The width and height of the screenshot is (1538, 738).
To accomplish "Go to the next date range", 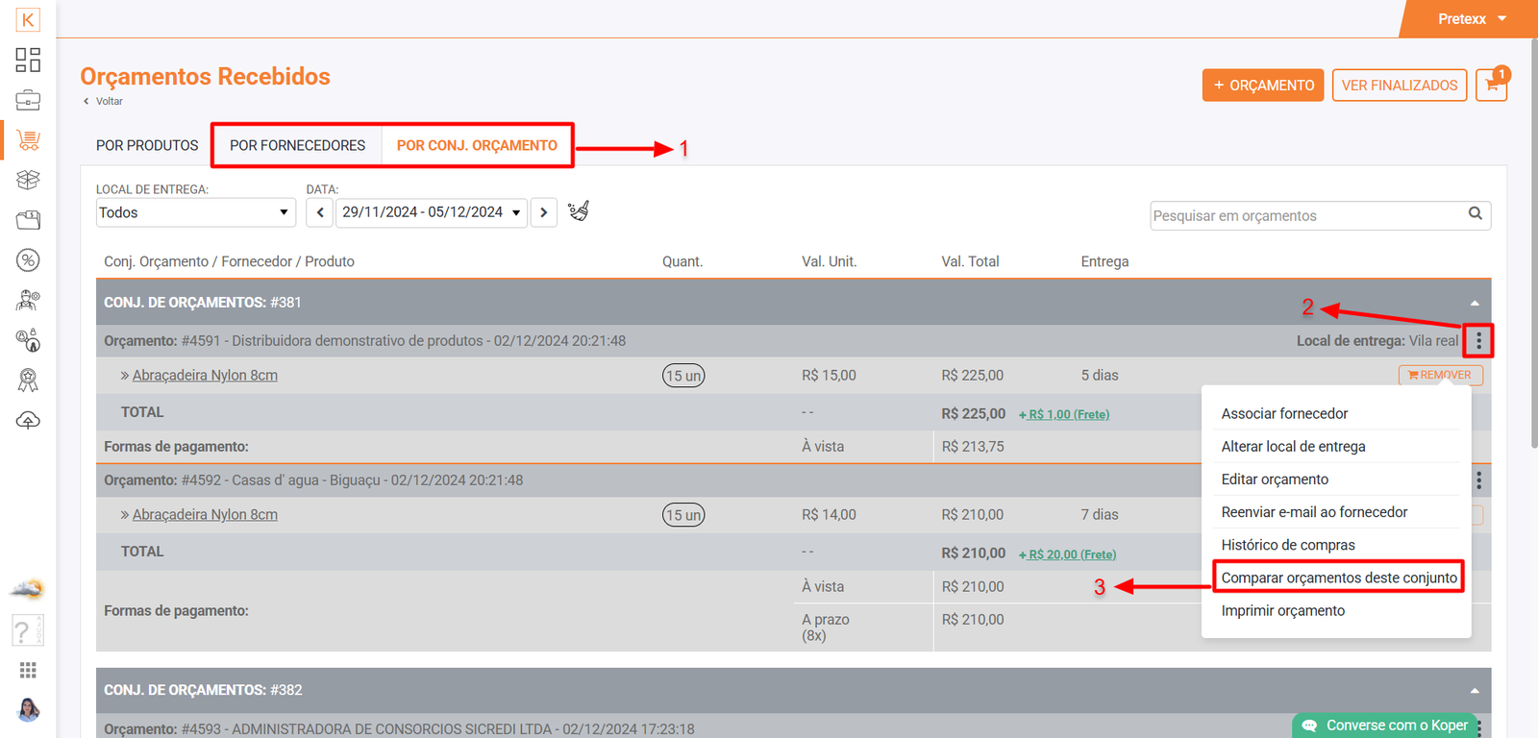I will [544, 212].
